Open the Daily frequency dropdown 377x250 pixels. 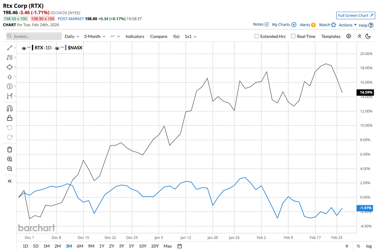click(x=71, y=36)
